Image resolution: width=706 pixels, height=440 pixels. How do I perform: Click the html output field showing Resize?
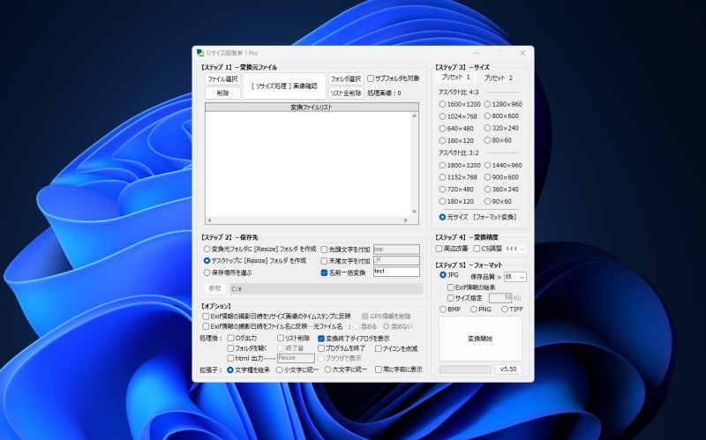point(296,358)
